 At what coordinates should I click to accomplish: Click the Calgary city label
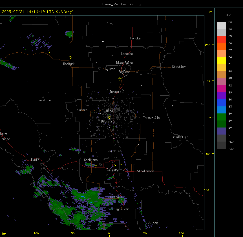112,170
